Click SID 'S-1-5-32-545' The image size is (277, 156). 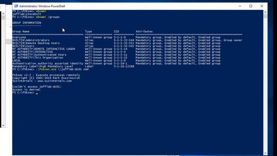[124, 46]
